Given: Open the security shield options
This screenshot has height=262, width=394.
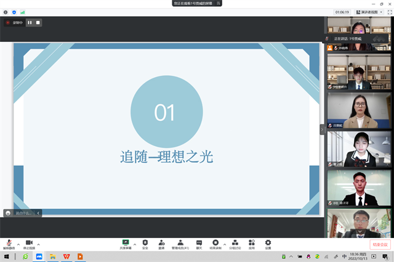Looking at the screenshot, I should click(x=145, y=243).
